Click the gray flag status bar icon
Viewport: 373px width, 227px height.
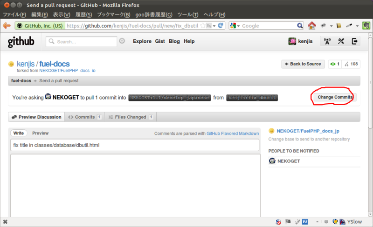(x=288, y=221)
